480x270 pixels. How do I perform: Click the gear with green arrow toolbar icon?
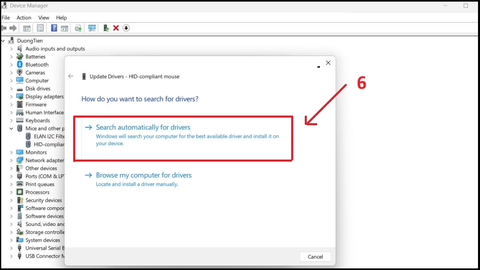[x=78, y=28]
